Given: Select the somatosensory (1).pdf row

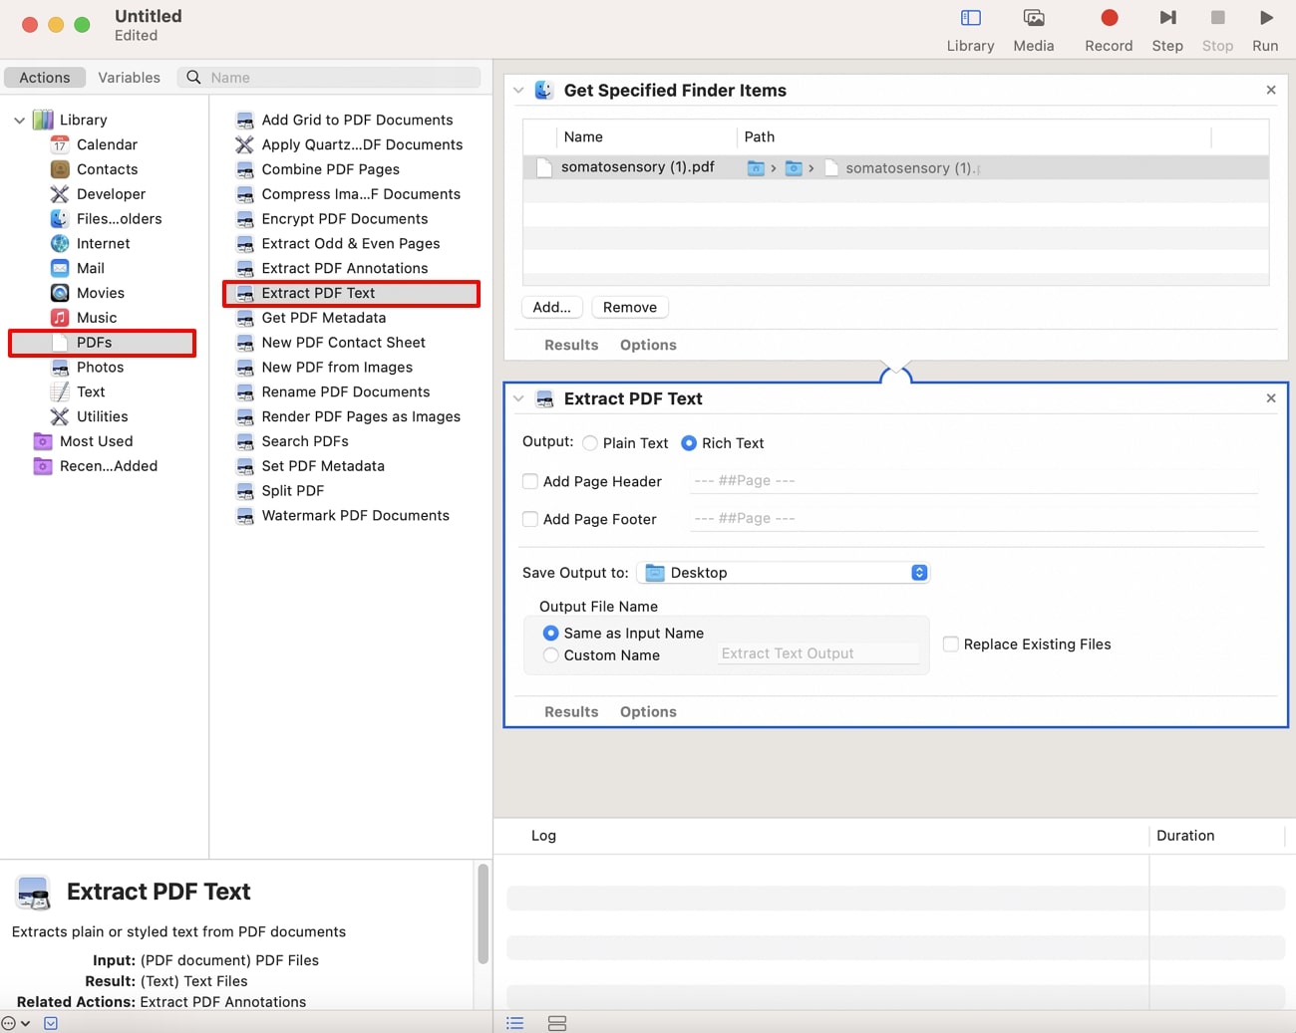Looking at the screenshot, I should (895, 167).
